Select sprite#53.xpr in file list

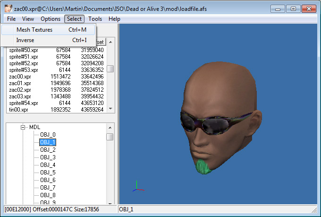[24, 70]
